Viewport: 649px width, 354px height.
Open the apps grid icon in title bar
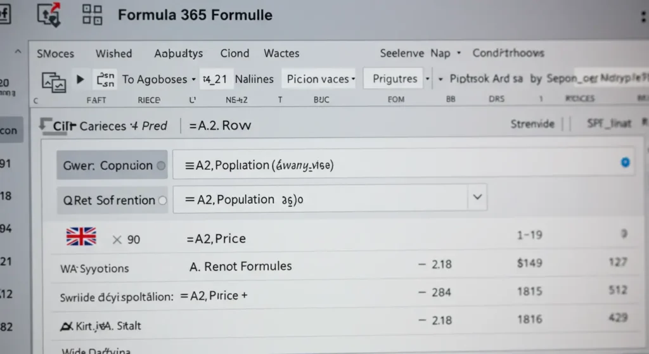pos(93,15)
